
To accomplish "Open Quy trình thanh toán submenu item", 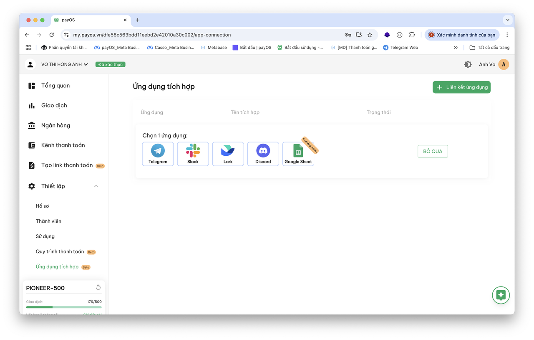I will point(60,251).
